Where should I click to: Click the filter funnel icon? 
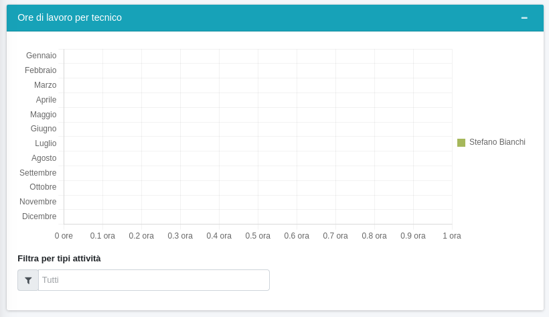pos(28,280)
